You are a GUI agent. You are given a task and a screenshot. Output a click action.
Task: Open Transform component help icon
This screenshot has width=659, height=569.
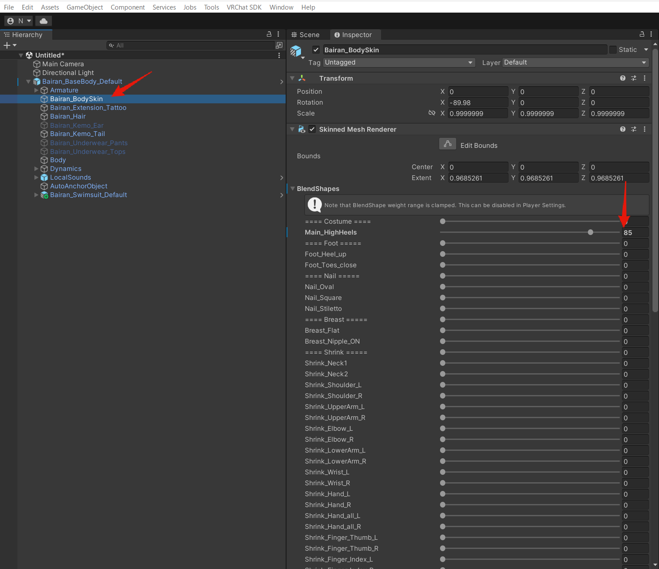pos(623,78)
